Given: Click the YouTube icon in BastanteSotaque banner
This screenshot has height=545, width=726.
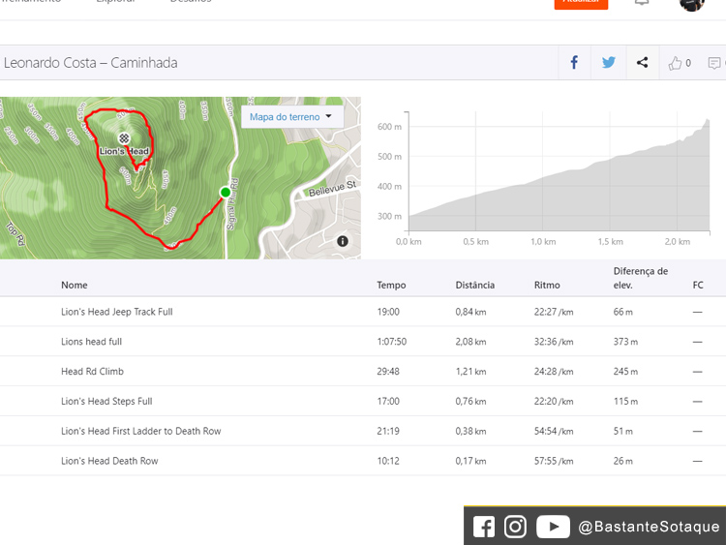Looking at the screenshot, I should coord(554,527).
